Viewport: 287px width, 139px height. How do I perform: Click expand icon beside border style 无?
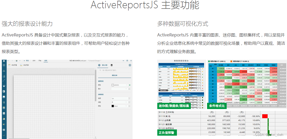(130, 102)
